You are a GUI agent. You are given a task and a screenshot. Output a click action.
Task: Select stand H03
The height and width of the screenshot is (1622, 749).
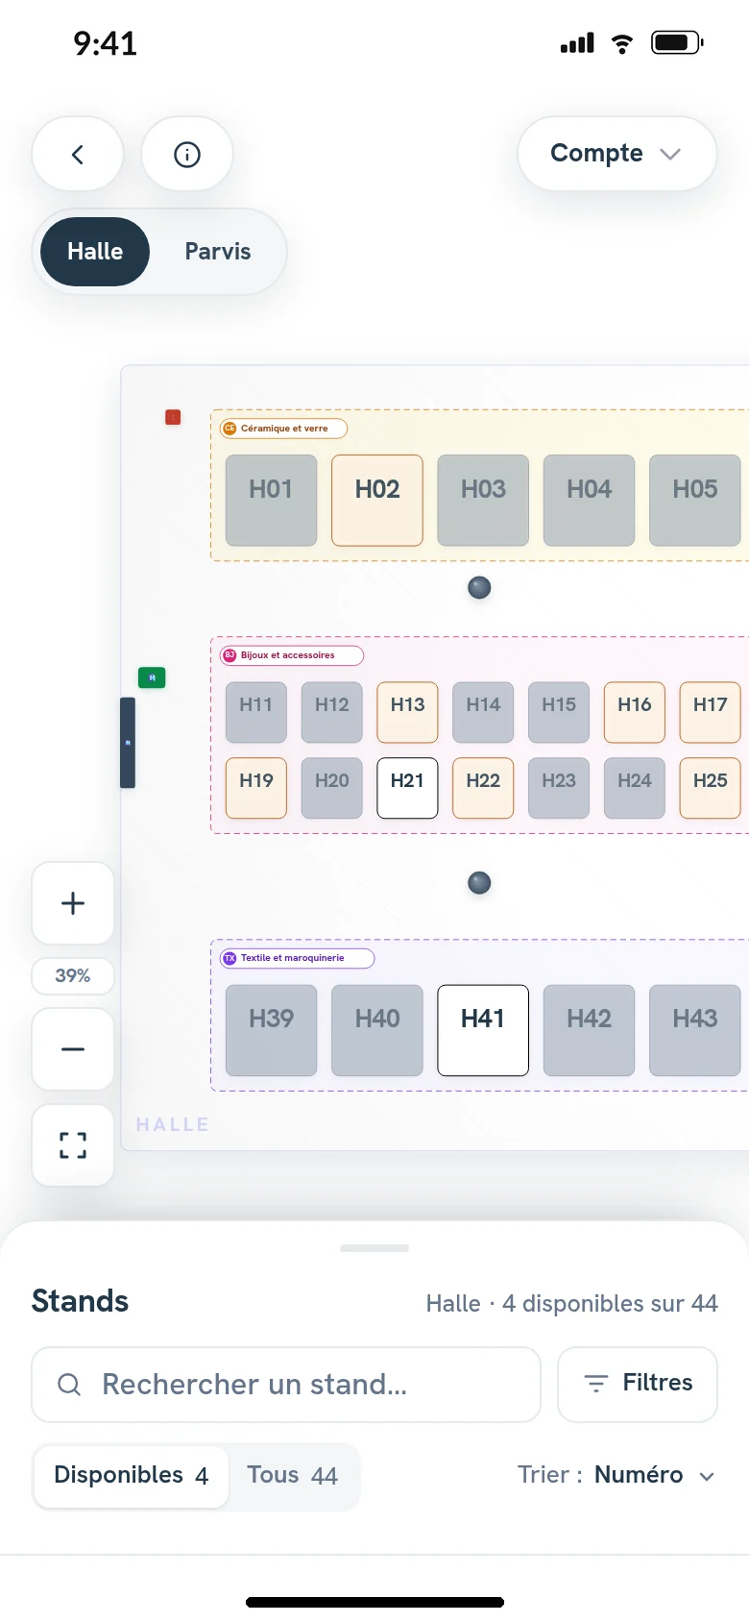point(483,501)
